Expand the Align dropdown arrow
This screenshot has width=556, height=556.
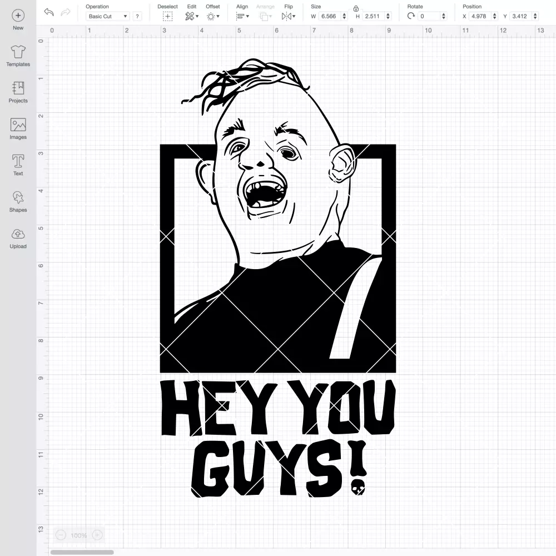[247, 16]
